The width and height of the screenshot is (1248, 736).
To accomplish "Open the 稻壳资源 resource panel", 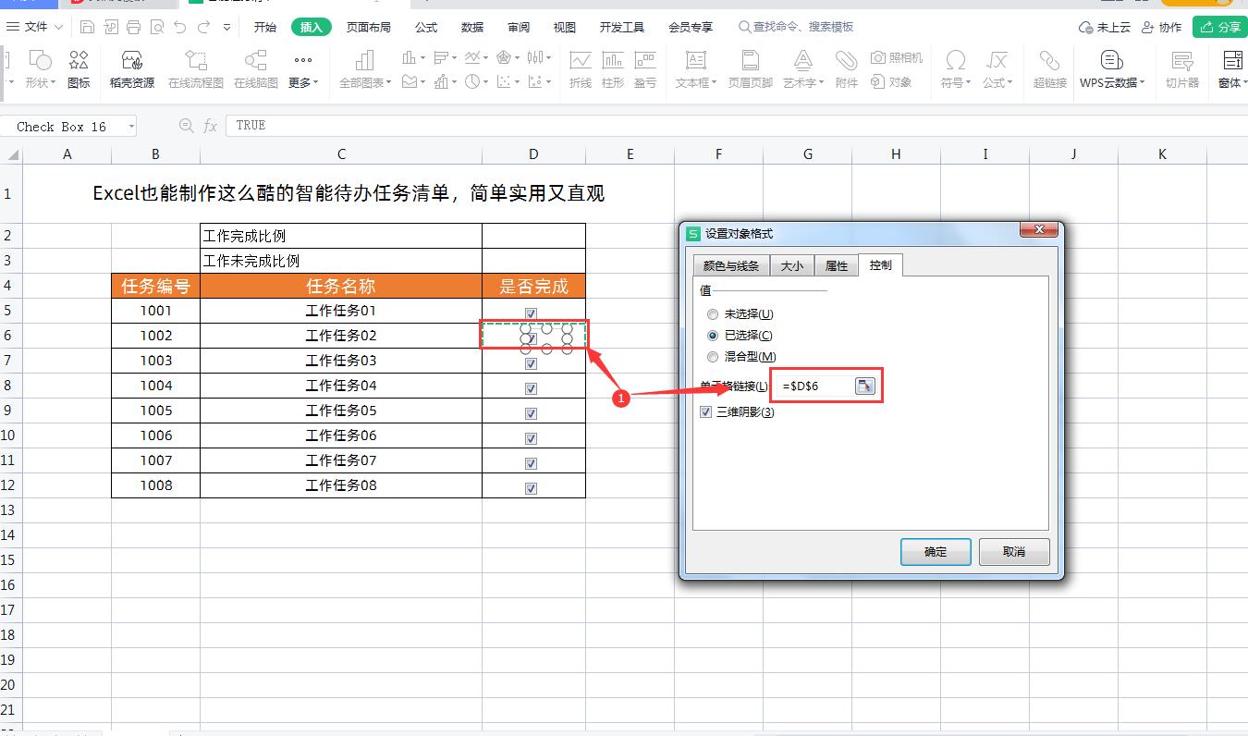I will pos(133,69).
